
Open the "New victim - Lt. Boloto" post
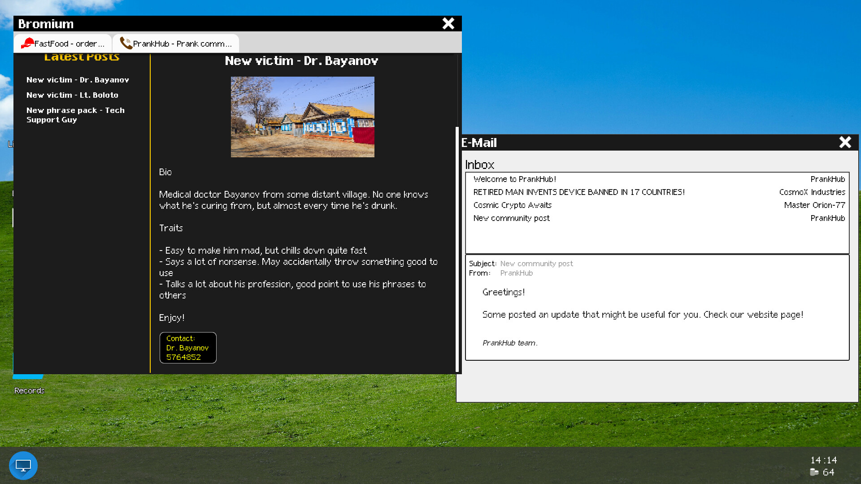[x=73, y=95]
